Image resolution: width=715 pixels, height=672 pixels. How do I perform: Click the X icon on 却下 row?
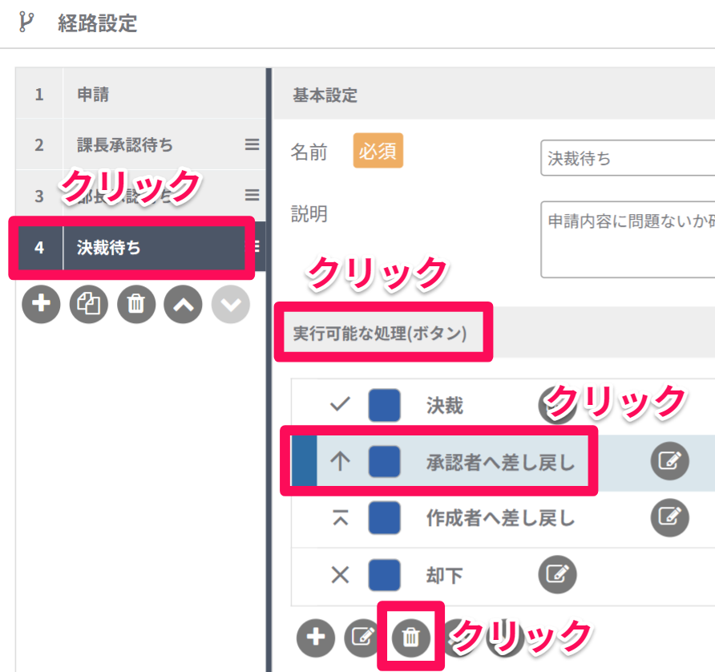pyautogui.click(x=340, y=575)
